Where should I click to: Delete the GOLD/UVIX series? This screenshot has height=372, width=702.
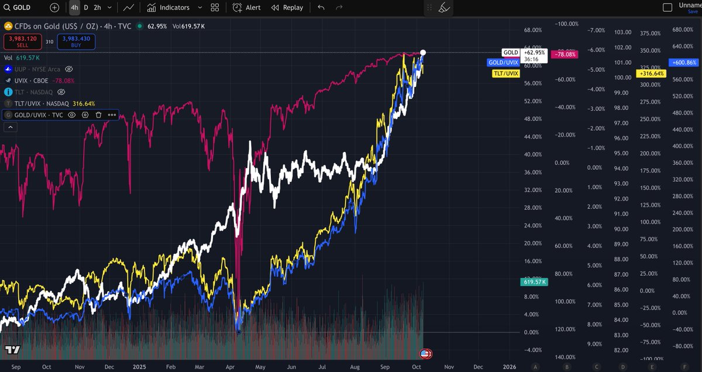98,115
